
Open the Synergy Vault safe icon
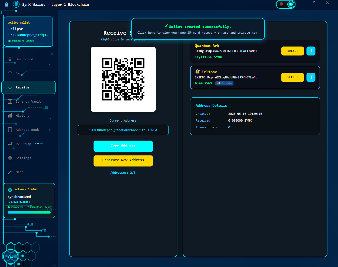click(10, 101)
